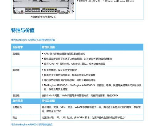Click the 易运维 row label
The image size is (154, 127).
(x=16, y=95)
